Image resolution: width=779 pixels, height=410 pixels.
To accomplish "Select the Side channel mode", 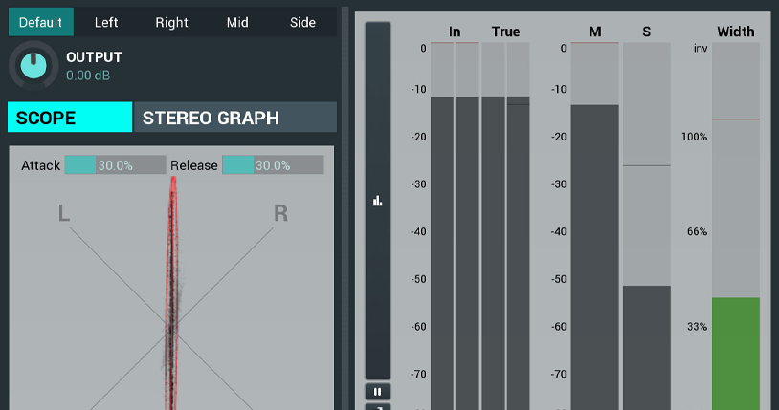I will (x=302, y=22).
